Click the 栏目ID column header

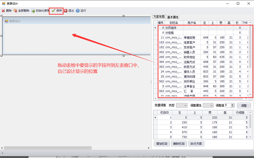click(x=165, y=113)
